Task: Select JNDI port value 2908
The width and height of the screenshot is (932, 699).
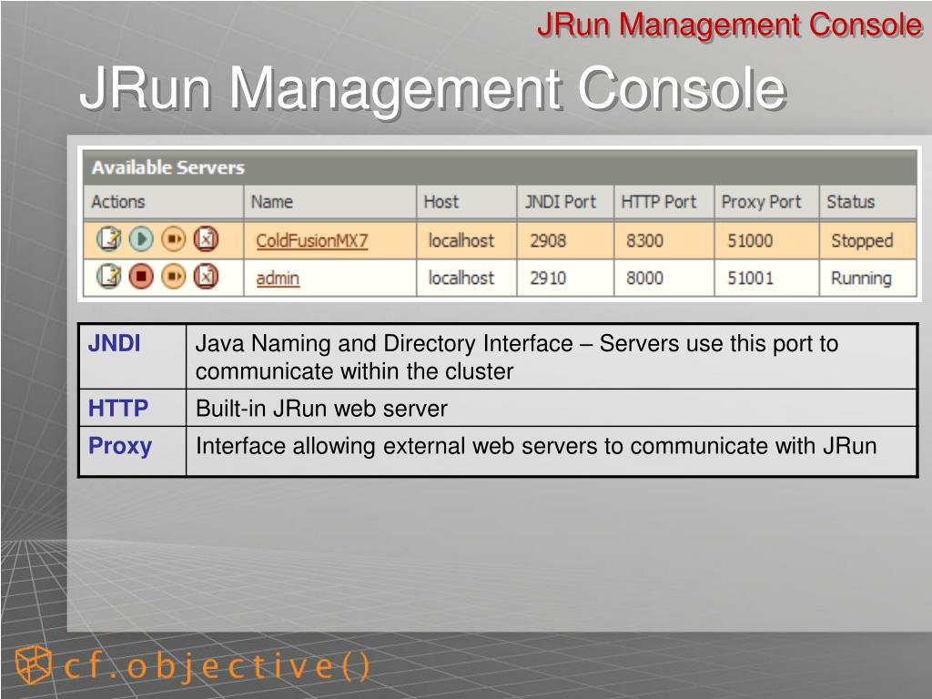Action: point(548,240)
